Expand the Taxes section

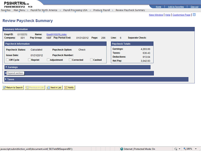6,79
